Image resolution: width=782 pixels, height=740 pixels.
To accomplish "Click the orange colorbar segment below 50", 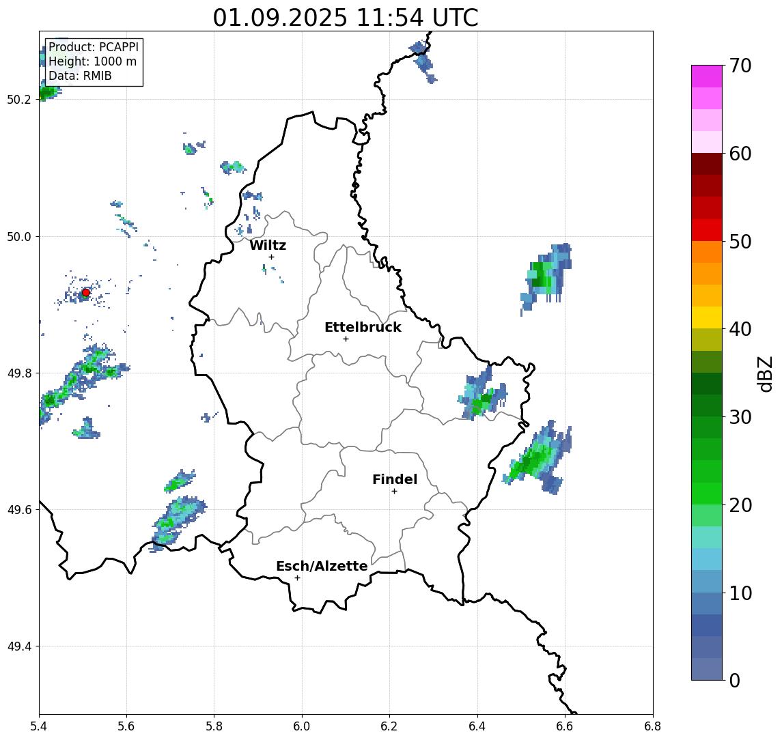I will 707,252.
